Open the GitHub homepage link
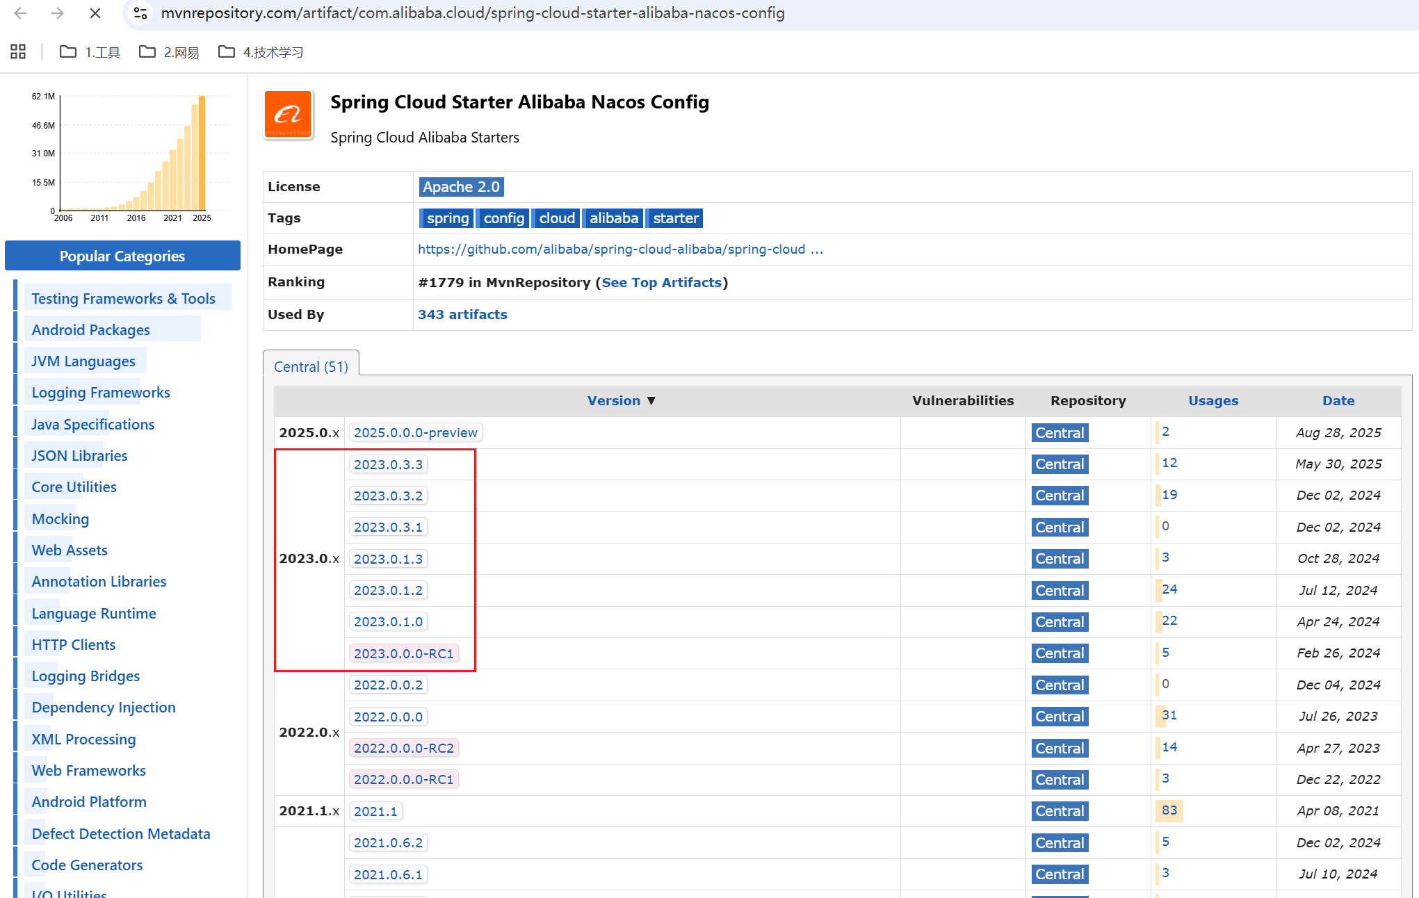The height and width of the screenshot is (898, 1419). 619,250
